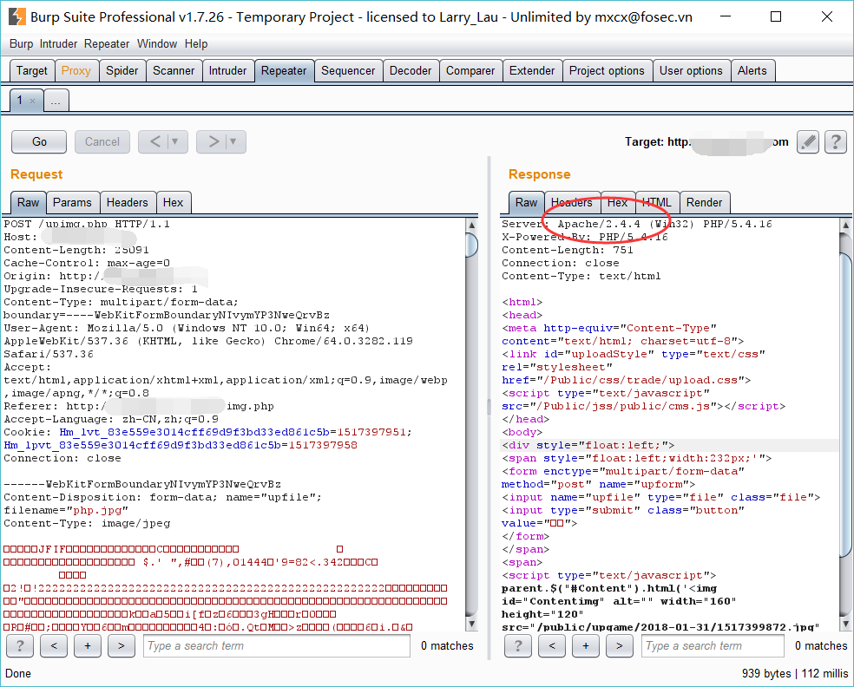Image resolution: width=854 pixels, height=687 pixels.
Task: Click request search previous match button
Action: pyautogui.click(x=54, y=646)
